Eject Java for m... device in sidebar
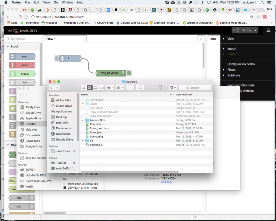The width and height of the screenshot is (276, 221). point(74,151)
